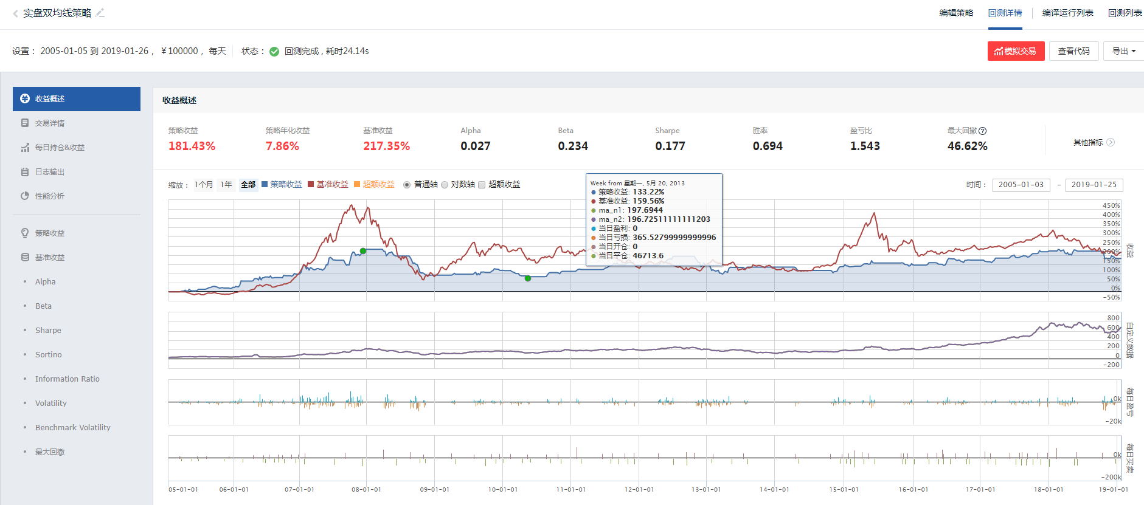Select the 对数轴 radio button
This screenshot has height=505, width=1144.
tap(445, 185)
